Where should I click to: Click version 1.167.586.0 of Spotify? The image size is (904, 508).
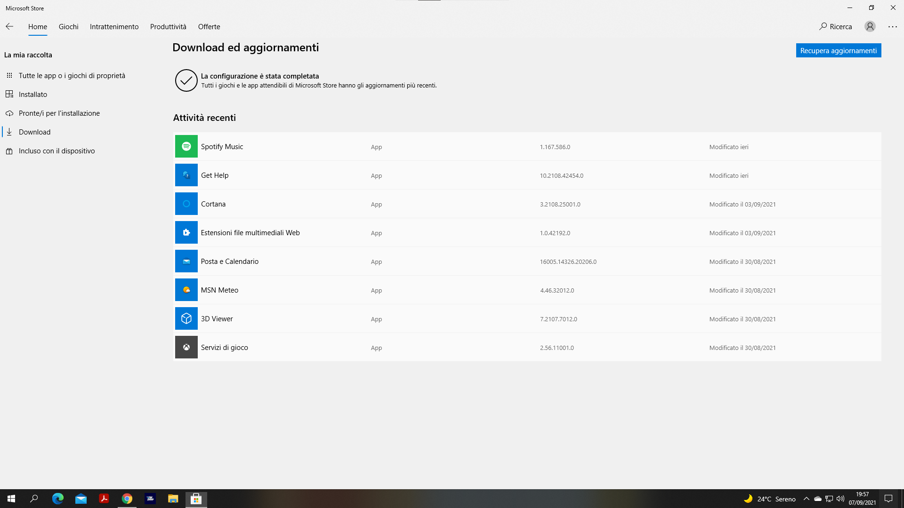point(555,147)
